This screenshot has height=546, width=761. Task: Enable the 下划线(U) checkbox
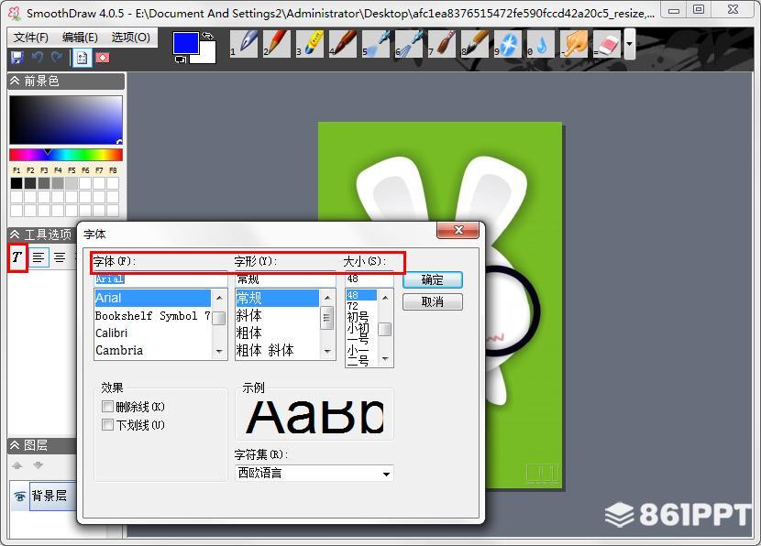pyautogui.click(x=108, y=425)
